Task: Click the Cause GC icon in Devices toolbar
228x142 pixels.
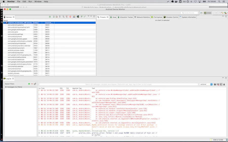Action: pos(60,17)
